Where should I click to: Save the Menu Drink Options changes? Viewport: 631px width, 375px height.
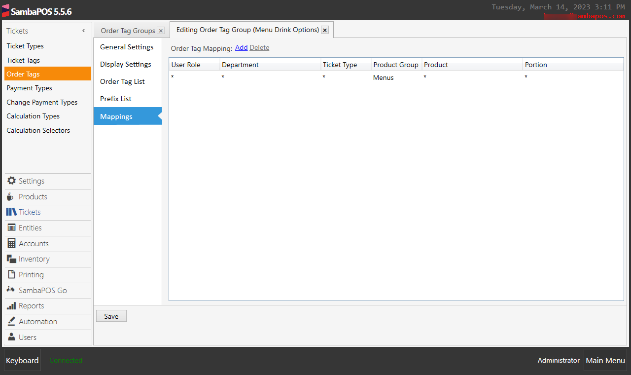pos(111,316)
